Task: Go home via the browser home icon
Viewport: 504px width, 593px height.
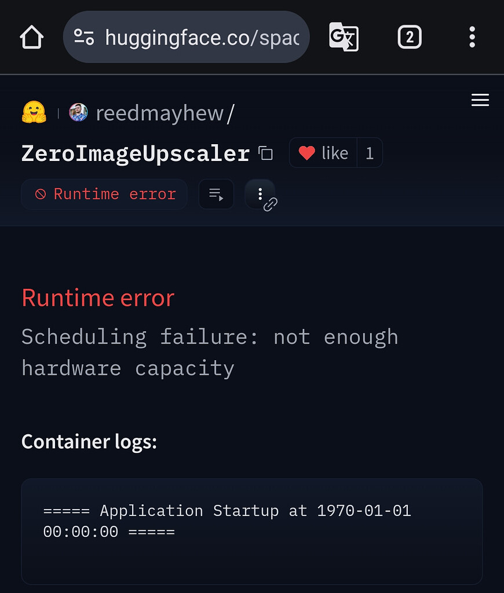Action: pyautogui.click(x=31, y=36)
